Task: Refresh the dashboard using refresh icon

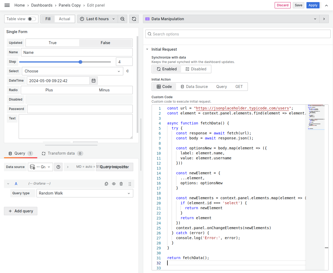Action: tap(134, 19)
